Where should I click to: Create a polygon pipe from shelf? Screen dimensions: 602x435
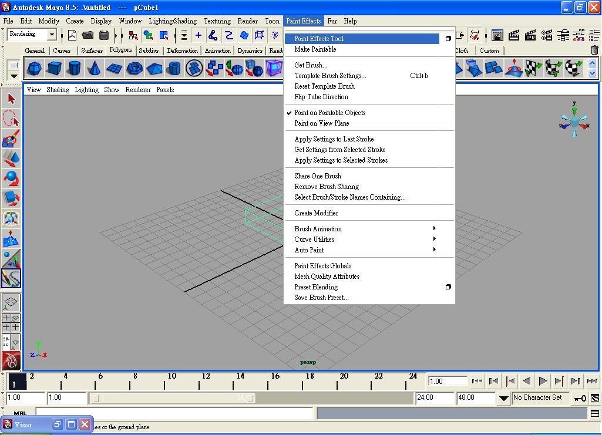pyautogui.click(x=174, y=69)
